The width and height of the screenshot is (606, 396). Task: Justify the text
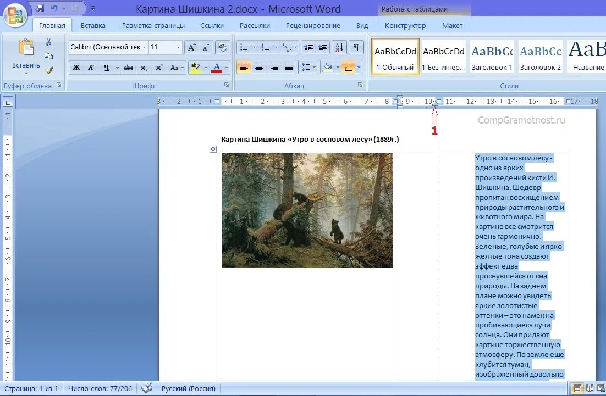click(289, 67)
